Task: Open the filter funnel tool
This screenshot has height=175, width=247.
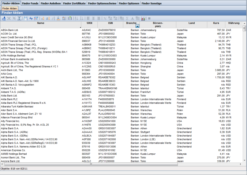Action: tap(36, 18)
